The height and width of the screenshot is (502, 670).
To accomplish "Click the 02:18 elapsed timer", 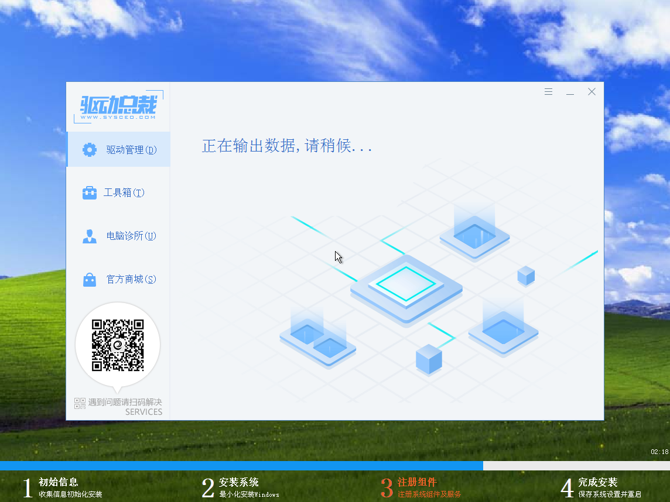I will click(659, 452).
